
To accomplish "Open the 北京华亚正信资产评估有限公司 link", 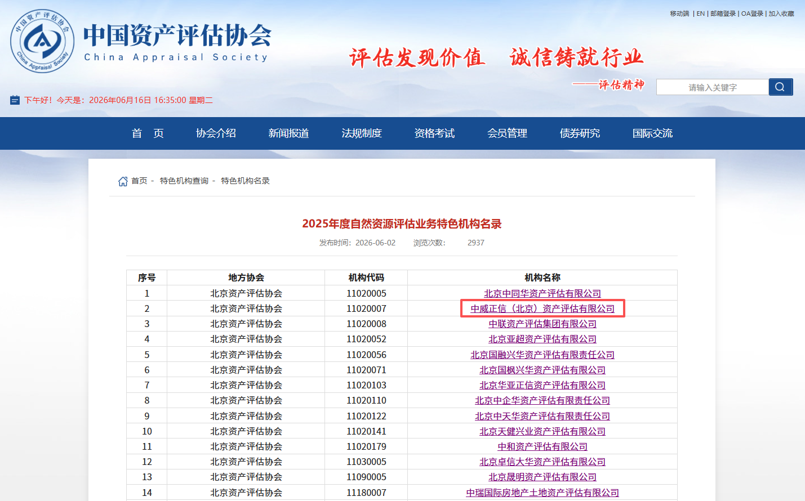I will (542, 385).
